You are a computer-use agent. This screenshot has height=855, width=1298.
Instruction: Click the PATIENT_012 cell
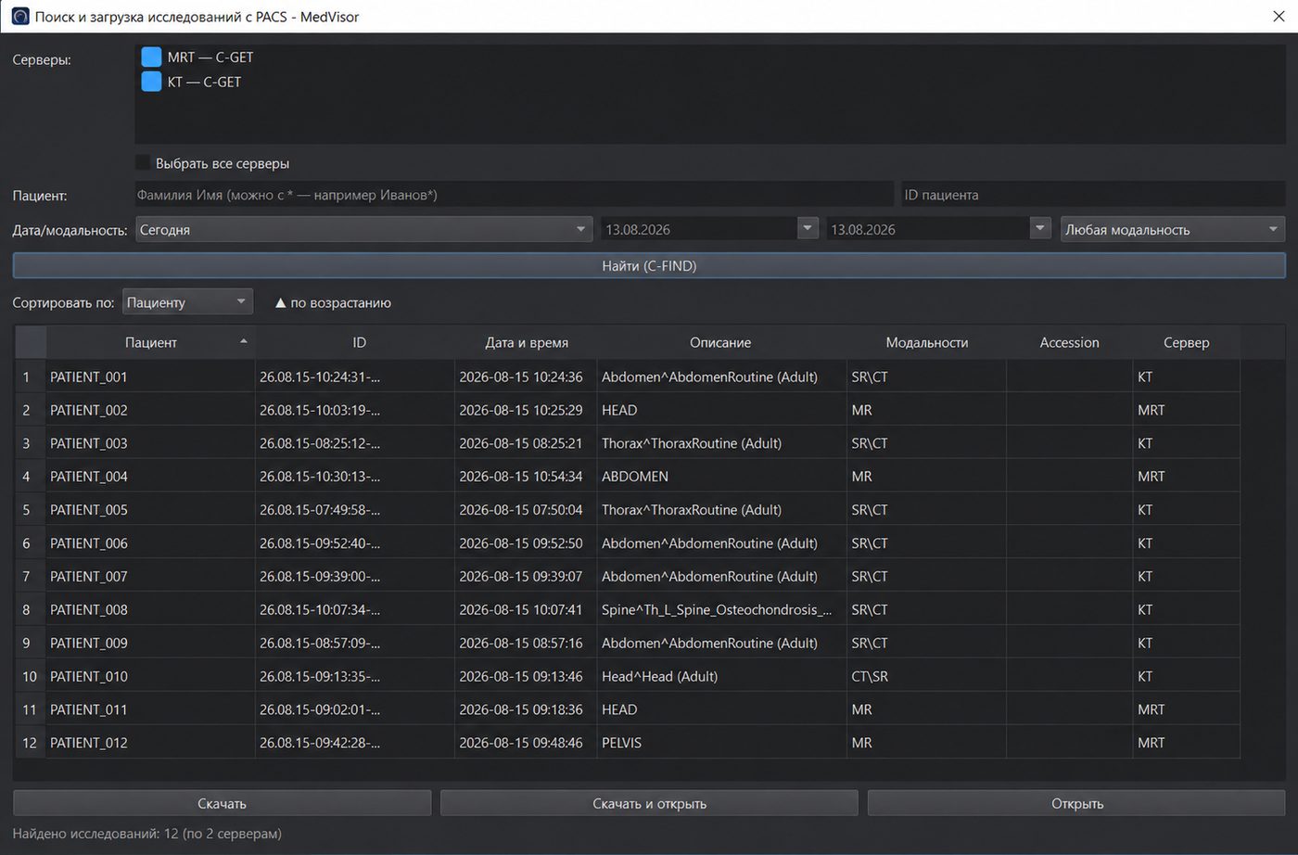click(x=150, y=743)
